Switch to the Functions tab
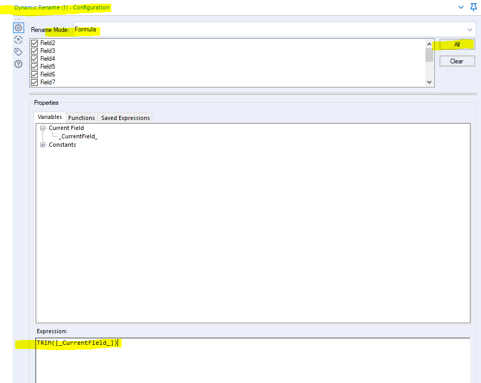This screenshot has width=481, height=383. (x=81, y=117)
